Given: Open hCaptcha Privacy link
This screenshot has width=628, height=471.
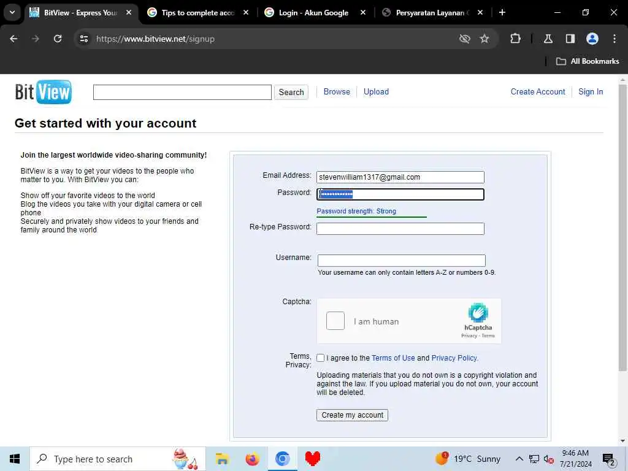Looking at the screenshot, I should pos(469,335).
